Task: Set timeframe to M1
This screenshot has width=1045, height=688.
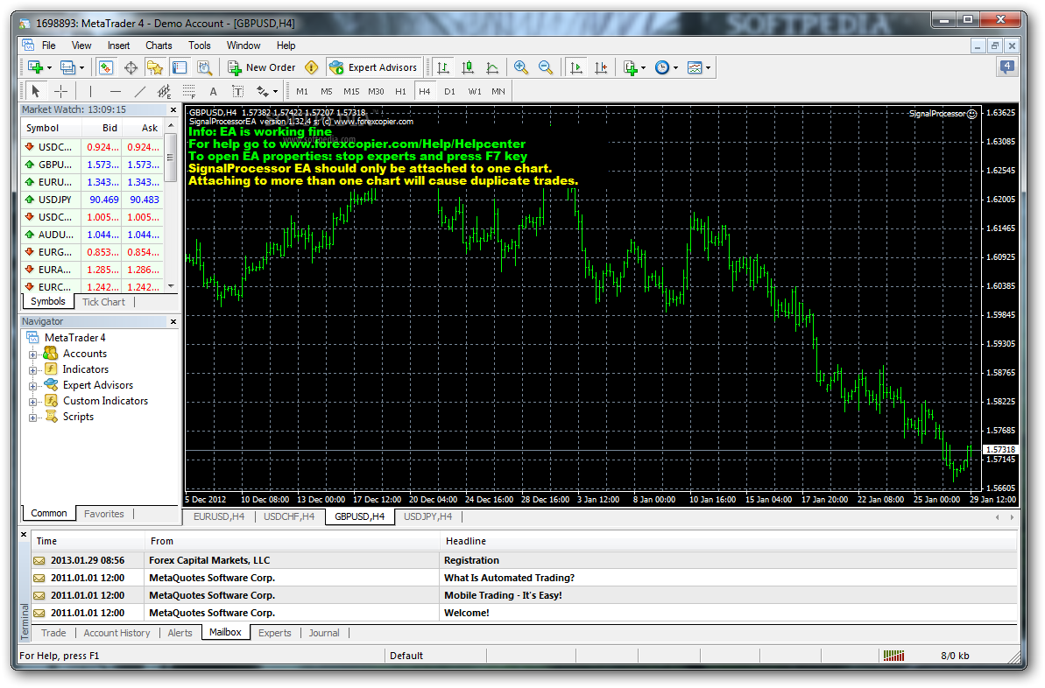Action: (x=302, y=91)
